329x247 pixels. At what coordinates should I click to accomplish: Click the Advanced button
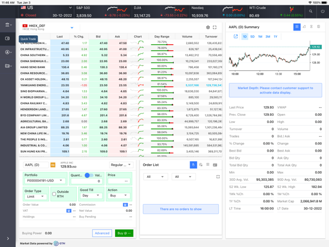[102, 233]
